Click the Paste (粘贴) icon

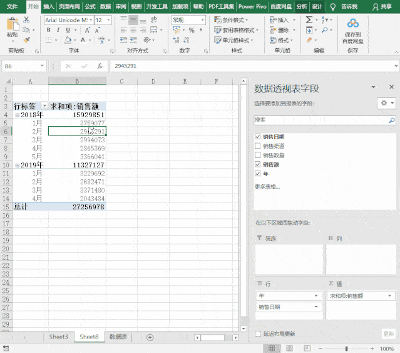pos(12,26)
